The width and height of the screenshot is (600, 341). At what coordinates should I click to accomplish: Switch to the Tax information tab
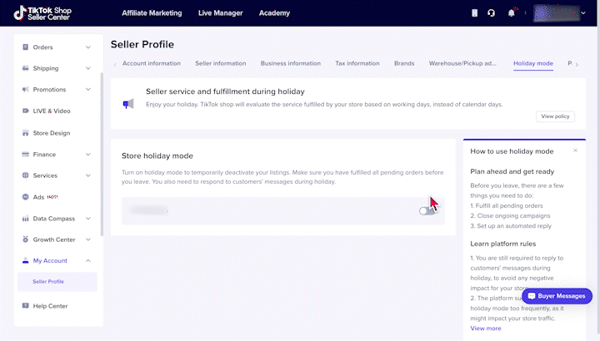(357, 63)
